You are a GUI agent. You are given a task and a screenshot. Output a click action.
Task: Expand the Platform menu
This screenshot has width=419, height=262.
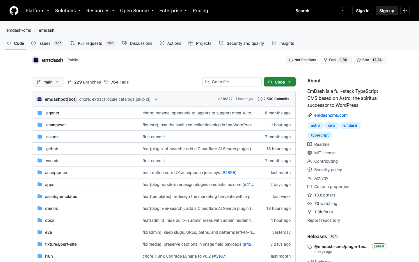(x=38, y=10)
